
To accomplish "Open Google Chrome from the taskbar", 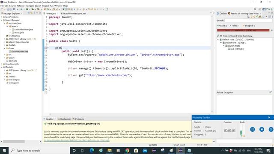I will tap(127, 150).
